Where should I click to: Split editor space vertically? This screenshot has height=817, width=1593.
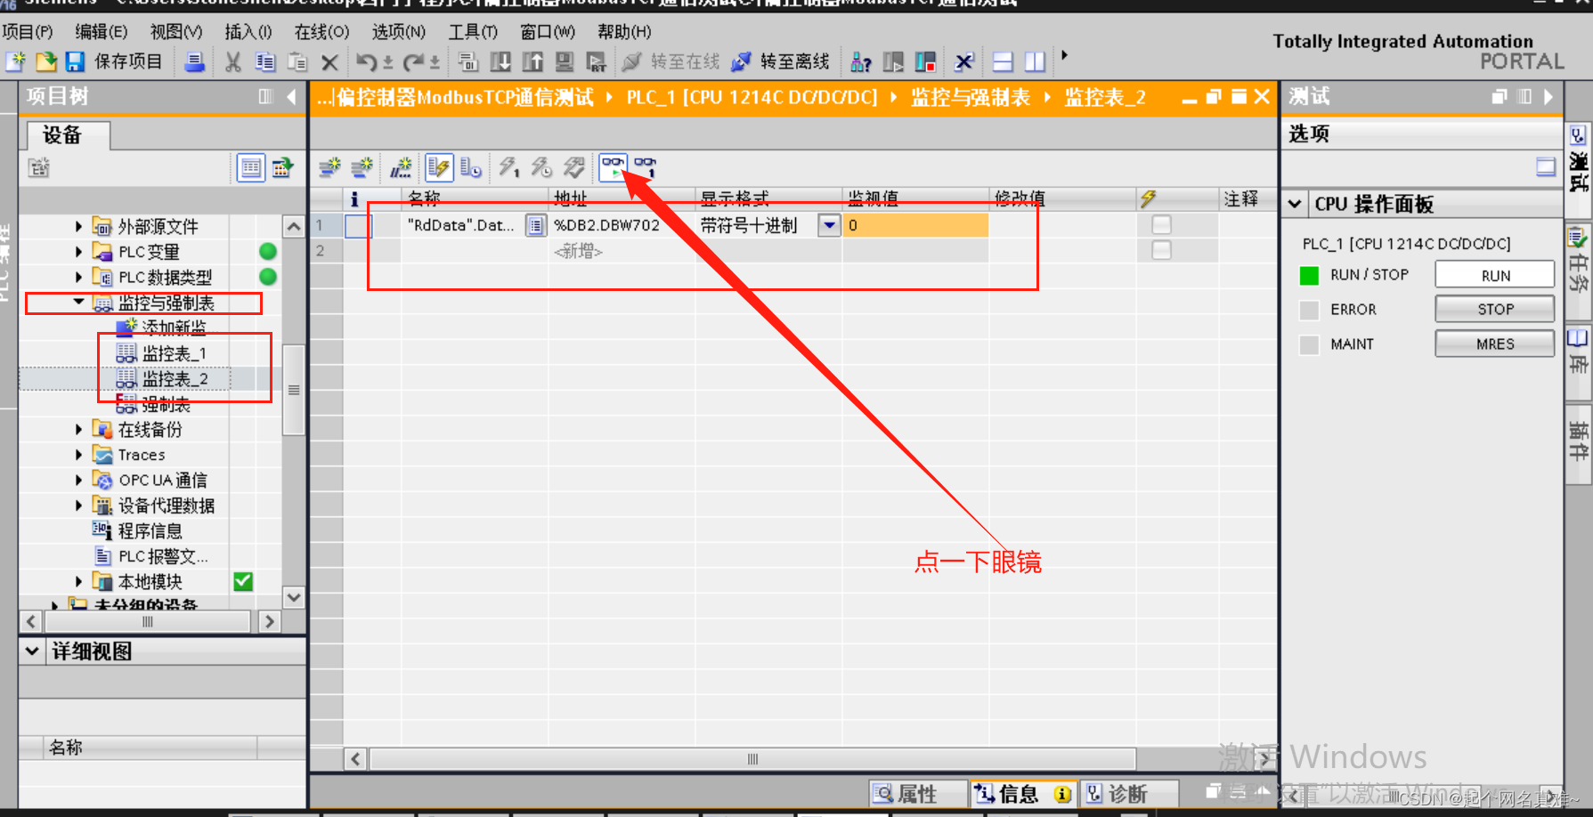(1035, 61)
